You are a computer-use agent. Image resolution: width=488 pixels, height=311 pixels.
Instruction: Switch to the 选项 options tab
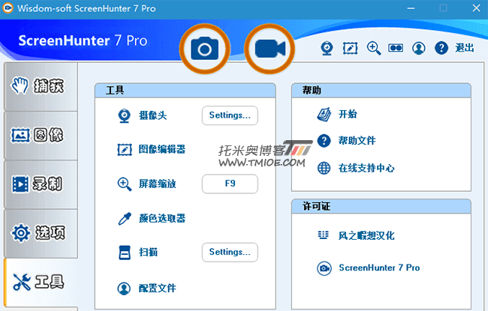[41, 233]
